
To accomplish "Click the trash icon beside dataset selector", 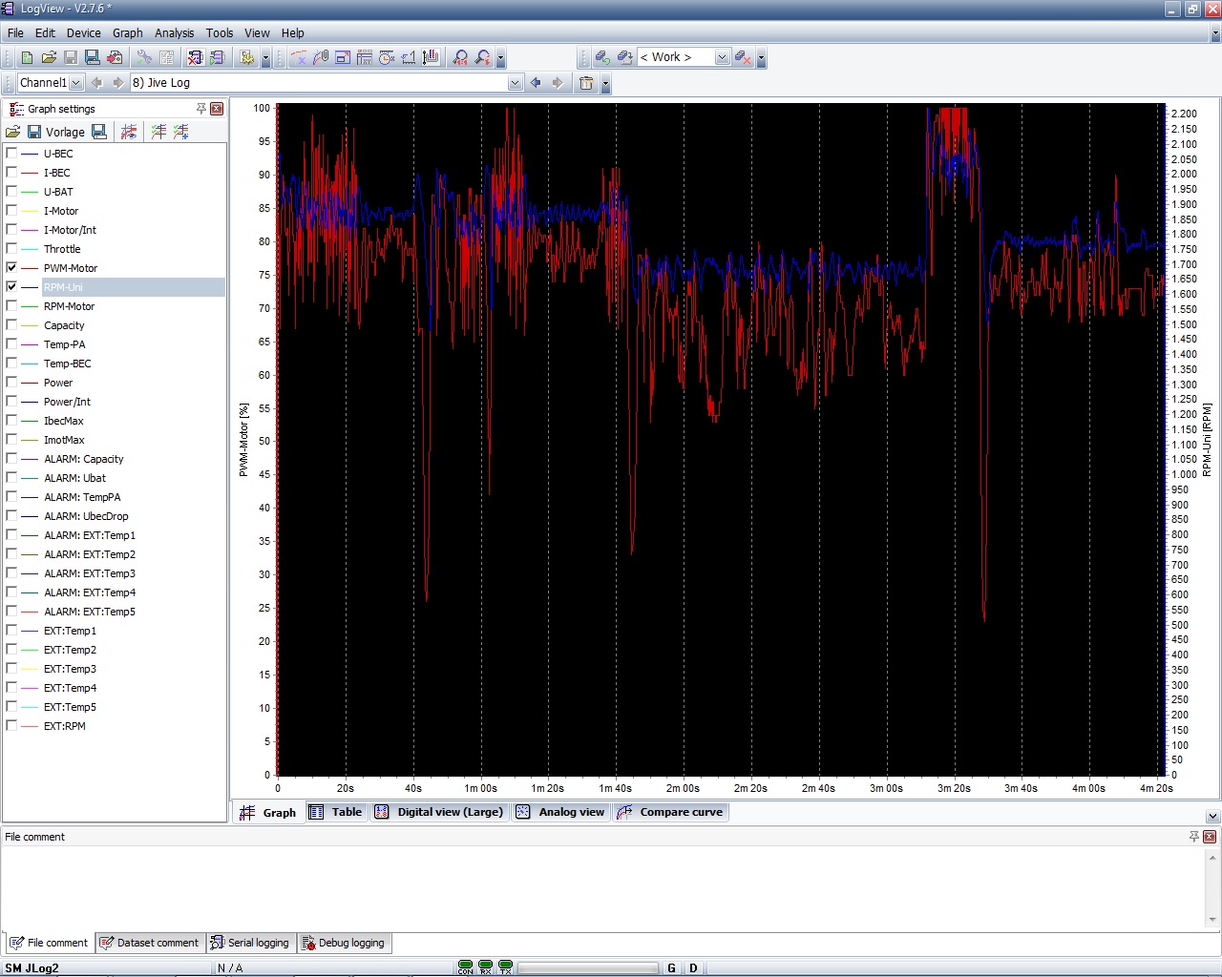I will (x=586, y=83).
